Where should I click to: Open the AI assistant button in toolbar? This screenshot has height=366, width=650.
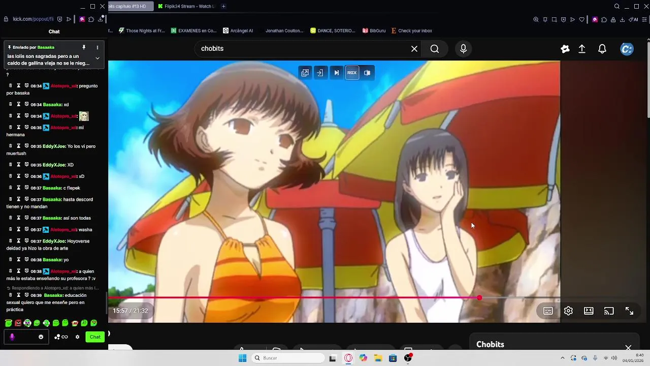(x=634, y=19)
